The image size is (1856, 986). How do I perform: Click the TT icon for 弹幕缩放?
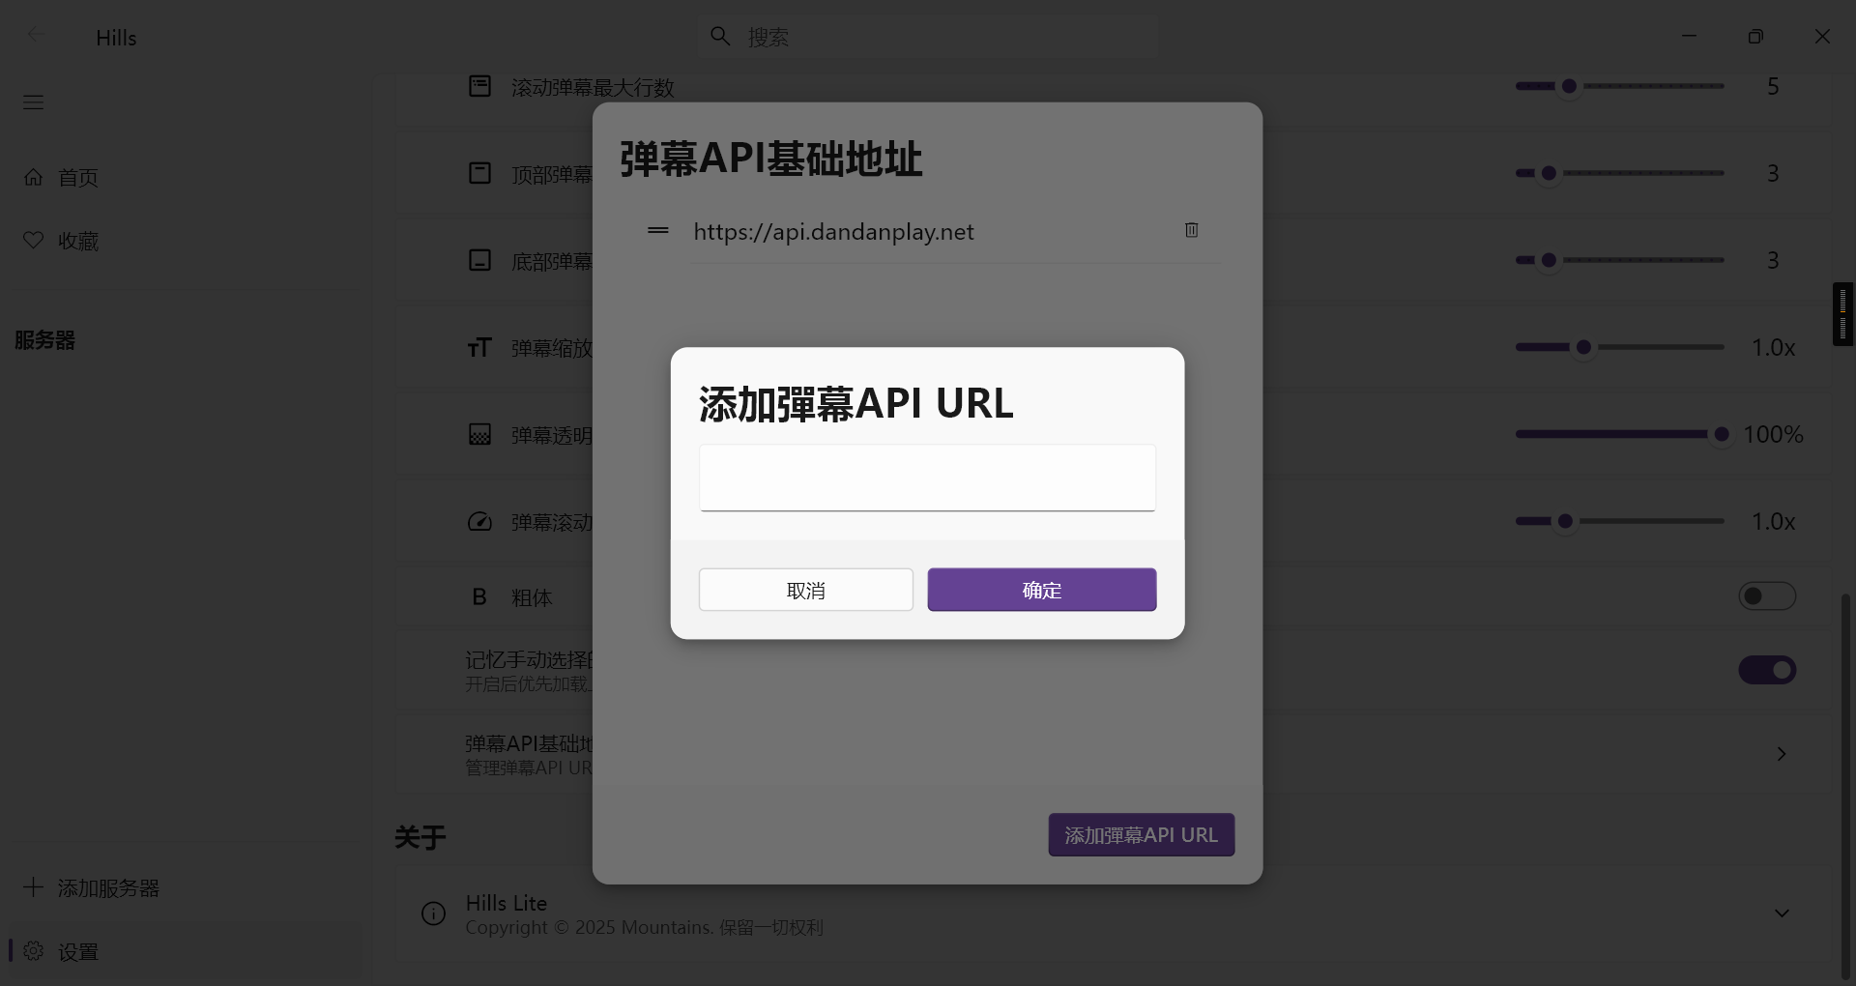[480, 347]
